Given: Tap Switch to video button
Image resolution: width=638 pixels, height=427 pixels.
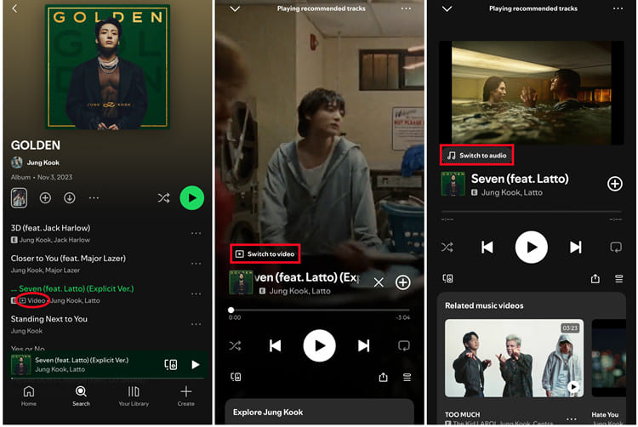Looking at the screenshot, I should point(265,253).
